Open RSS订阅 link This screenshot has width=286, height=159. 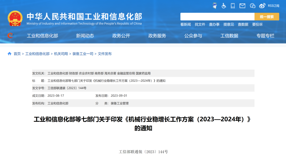point(273,6)
